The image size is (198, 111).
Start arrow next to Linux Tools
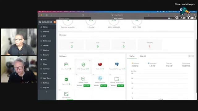(x=71, y=69)
